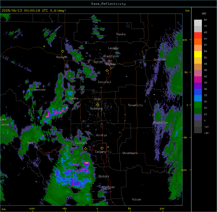Click the Olds label
Viewport: 217px width, 212px height.
point(98,99)
